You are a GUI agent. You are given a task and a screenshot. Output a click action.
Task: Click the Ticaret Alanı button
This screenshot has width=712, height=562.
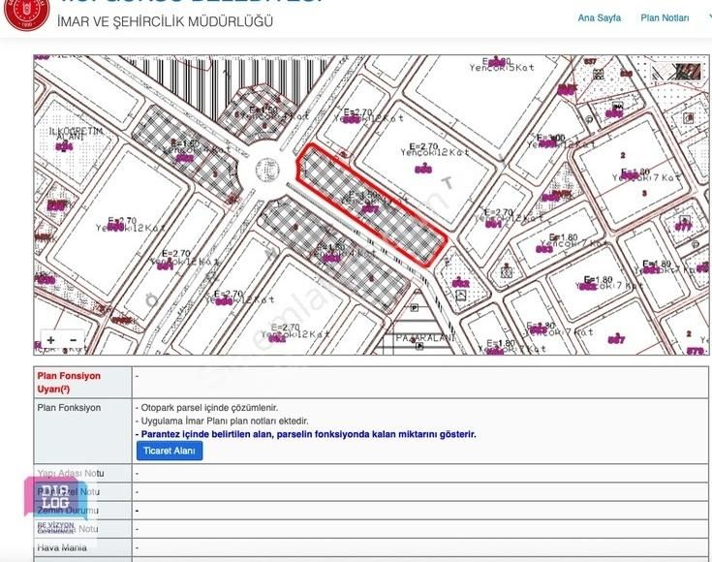[170, 451]
